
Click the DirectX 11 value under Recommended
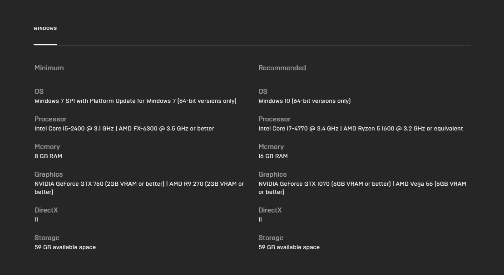coord(260,220)
